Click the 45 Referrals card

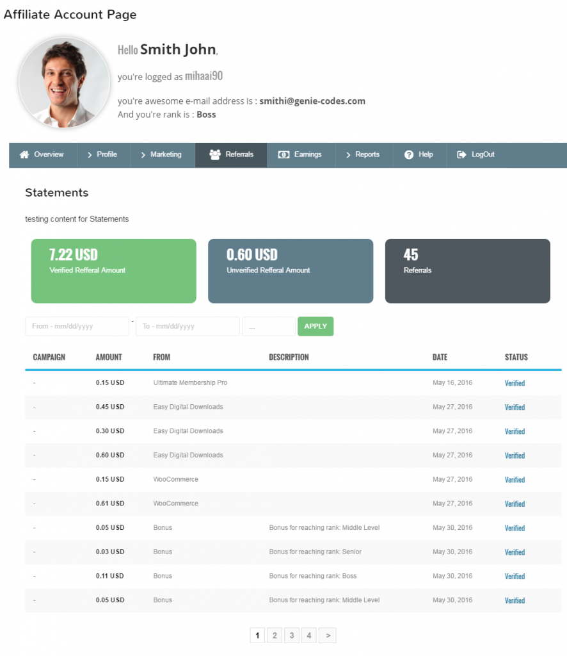pos(468,271)
